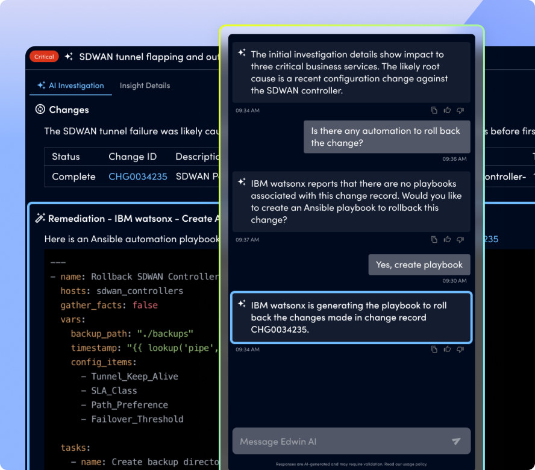The height and width of the screenshot is (470, 535).
Task: Like the 'no playbooks associated' message
Action: (x=447, y=239)
